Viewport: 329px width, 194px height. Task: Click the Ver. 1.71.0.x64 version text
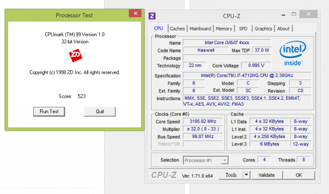tap(197, 176)
